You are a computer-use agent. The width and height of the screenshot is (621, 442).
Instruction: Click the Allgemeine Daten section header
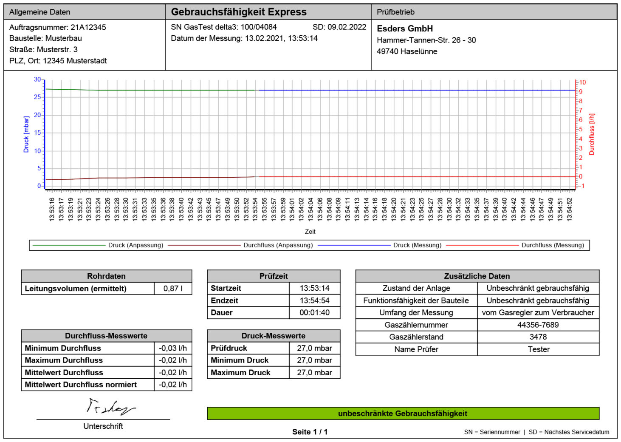coord(40,12)
